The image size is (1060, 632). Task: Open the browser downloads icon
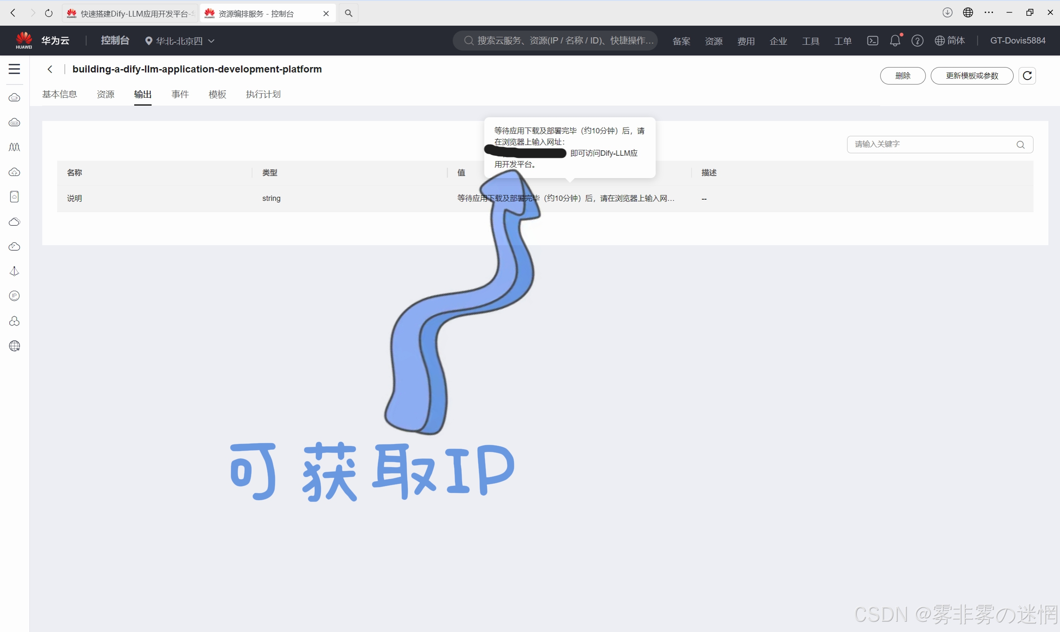coord(947,13)
